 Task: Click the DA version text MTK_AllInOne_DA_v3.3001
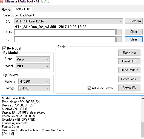click(50, 27)
